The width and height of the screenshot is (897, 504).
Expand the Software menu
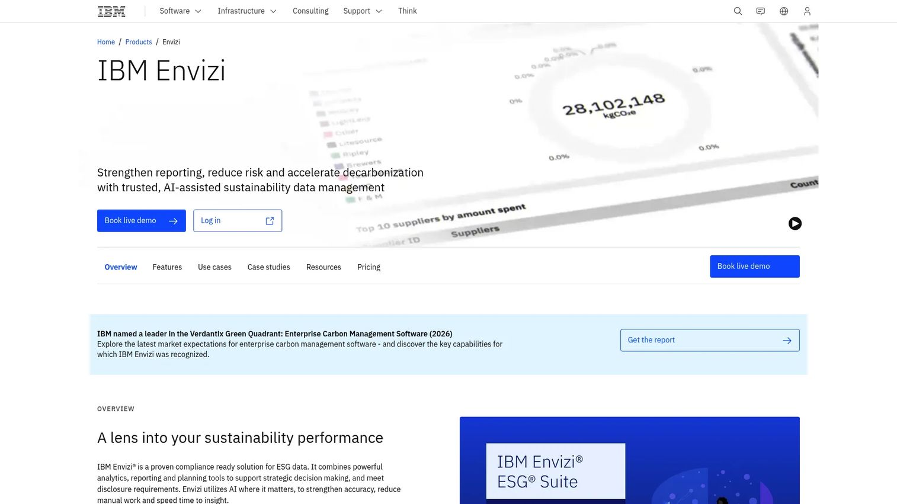click(180, 11)
